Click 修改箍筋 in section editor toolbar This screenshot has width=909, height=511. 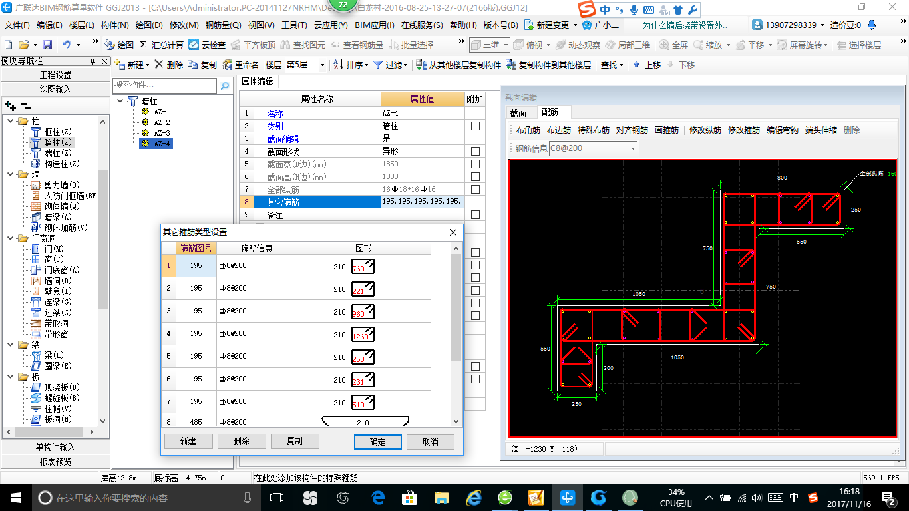[x=744, y=130]
